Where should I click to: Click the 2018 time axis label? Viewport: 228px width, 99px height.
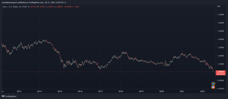(121, 91)
